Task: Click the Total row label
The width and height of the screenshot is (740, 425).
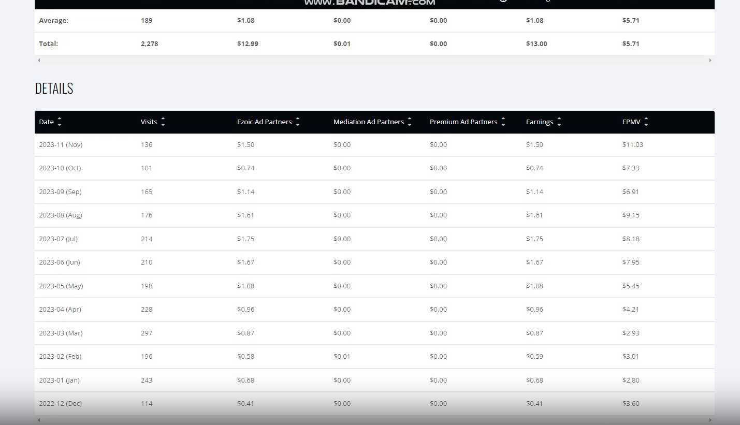Action: 49,44
